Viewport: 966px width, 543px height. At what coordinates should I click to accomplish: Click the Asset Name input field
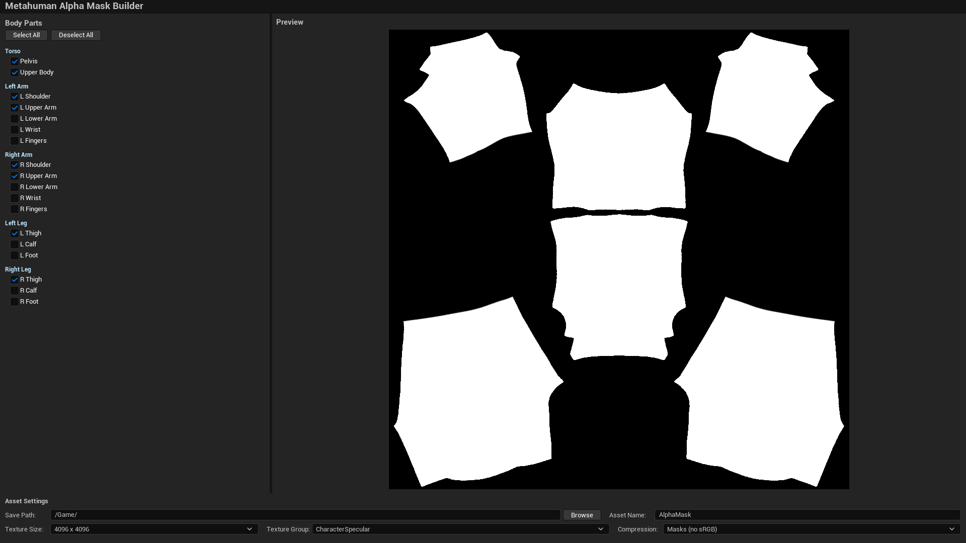click(x=808, y=515)
